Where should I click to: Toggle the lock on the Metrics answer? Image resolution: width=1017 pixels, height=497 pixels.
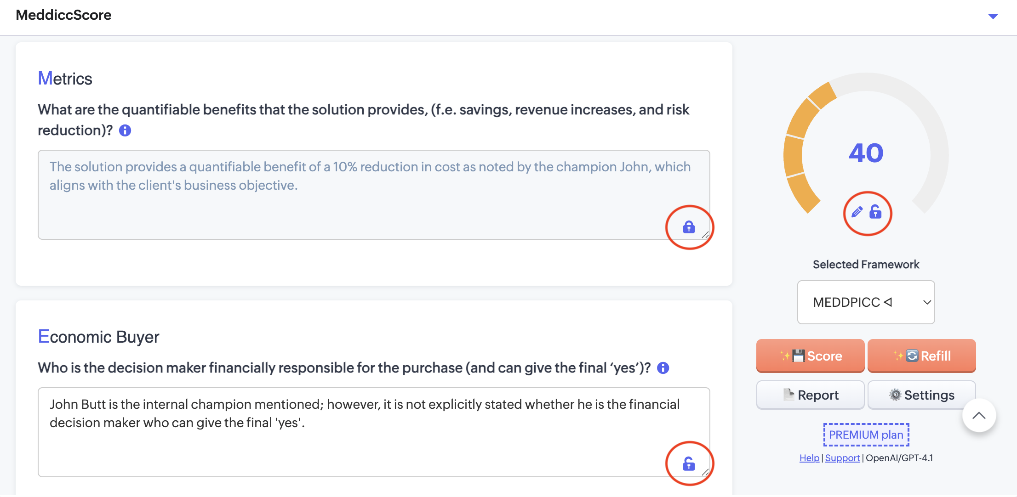[689, 227]
